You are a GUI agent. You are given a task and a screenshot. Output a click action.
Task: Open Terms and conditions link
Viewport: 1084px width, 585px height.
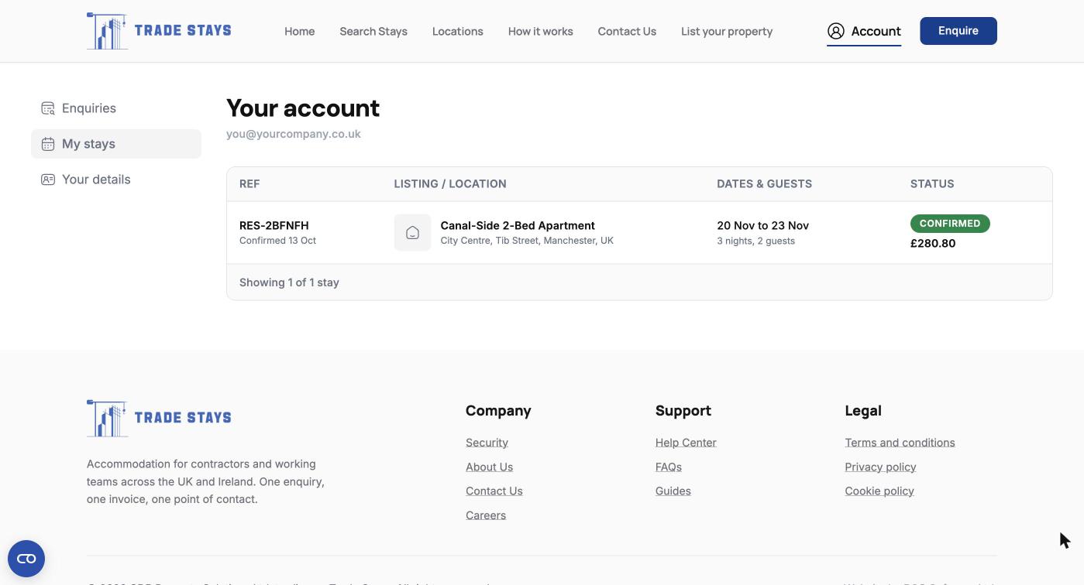click(900, 443)
